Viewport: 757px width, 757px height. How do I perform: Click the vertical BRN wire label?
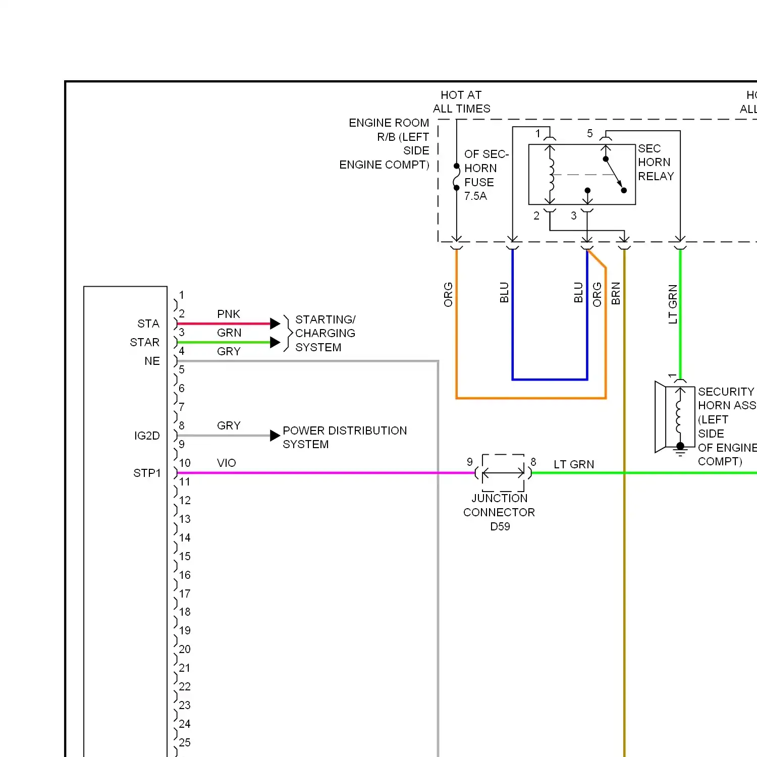[616, 293]
